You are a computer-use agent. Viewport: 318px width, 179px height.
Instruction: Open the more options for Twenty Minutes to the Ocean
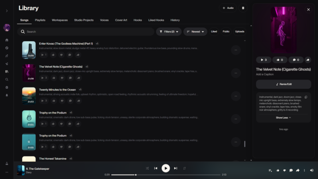(x=236, y=95)
